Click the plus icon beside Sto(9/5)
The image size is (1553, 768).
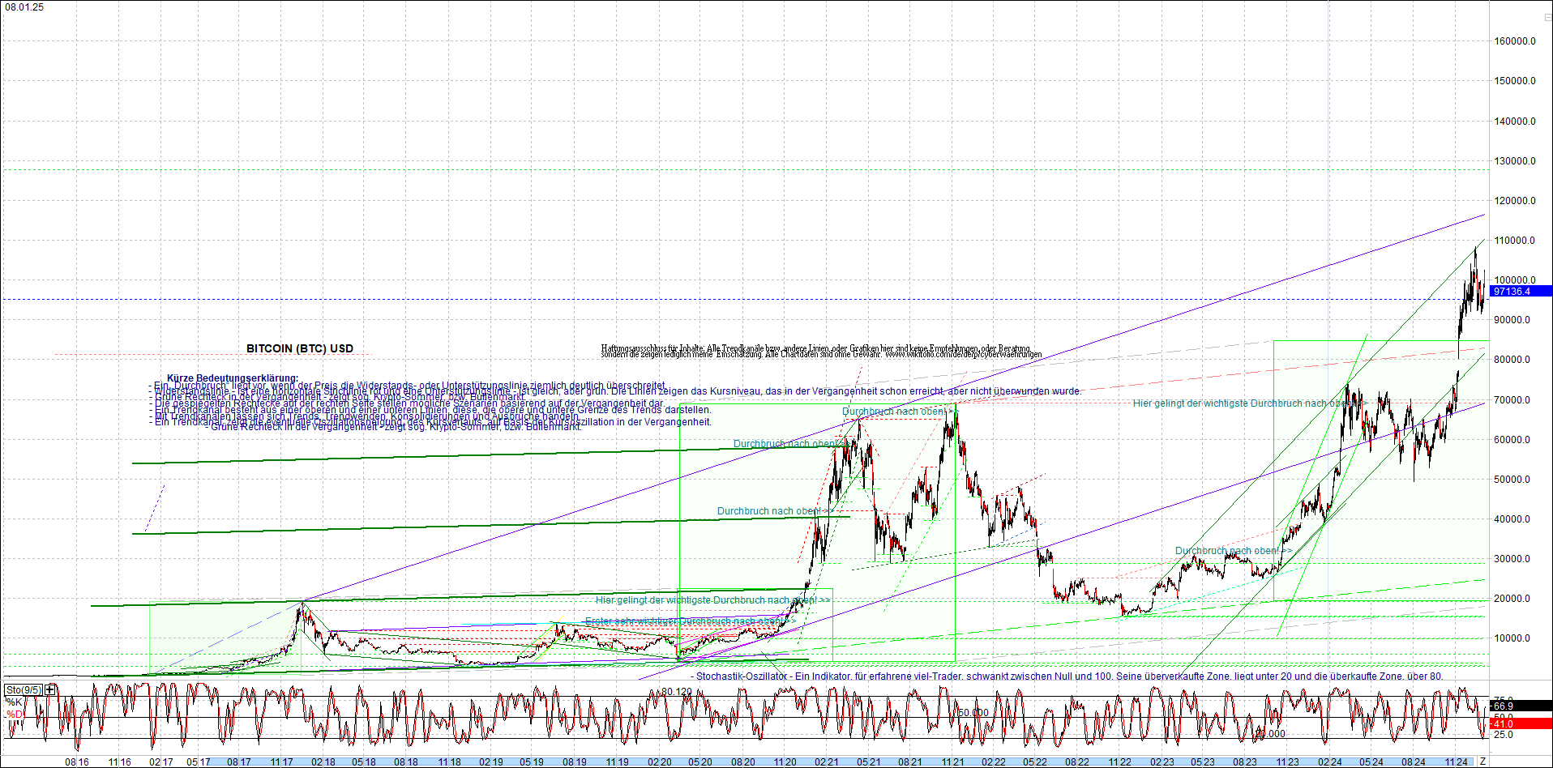tap(50, 689)
